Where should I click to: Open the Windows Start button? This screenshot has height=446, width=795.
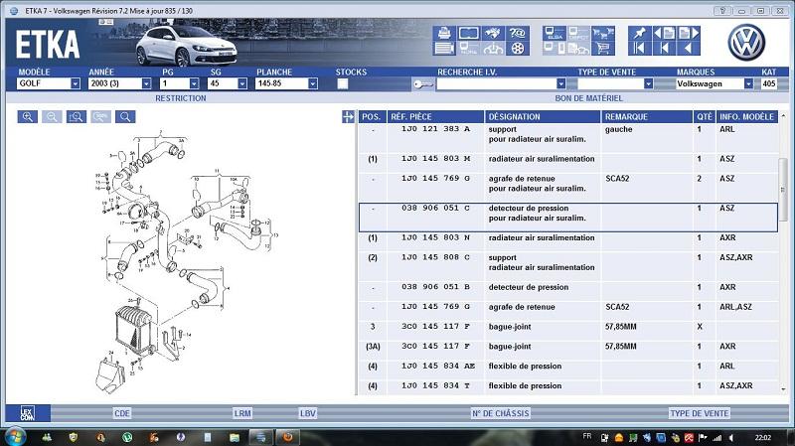coord(14,436)
